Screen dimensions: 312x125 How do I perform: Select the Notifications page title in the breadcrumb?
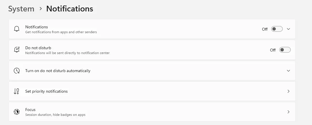[70, 9]
